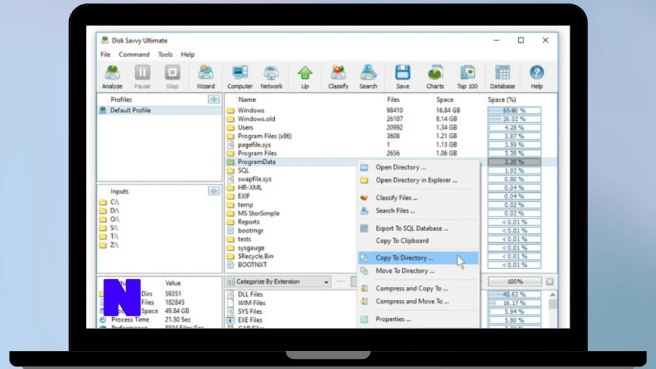Select the D:\ input directory
This screenshot has width=656, height=369.
(x=115, y=210)
